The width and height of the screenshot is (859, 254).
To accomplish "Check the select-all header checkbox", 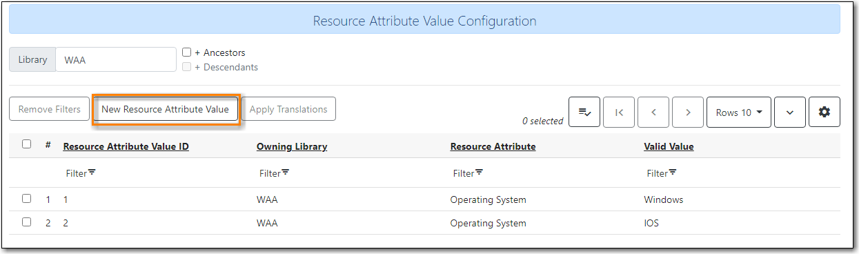I will pos(26,144).
